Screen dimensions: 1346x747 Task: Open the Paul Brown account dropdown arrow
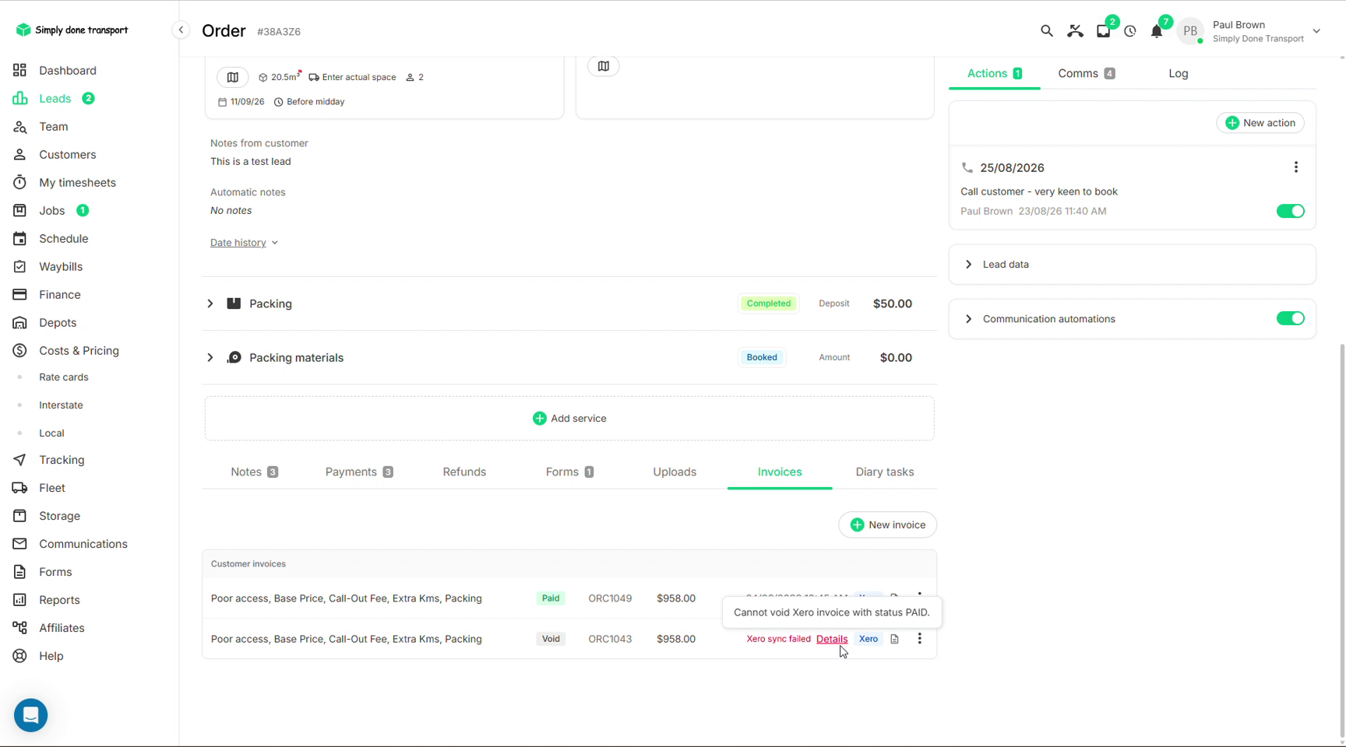(1316, 31)
